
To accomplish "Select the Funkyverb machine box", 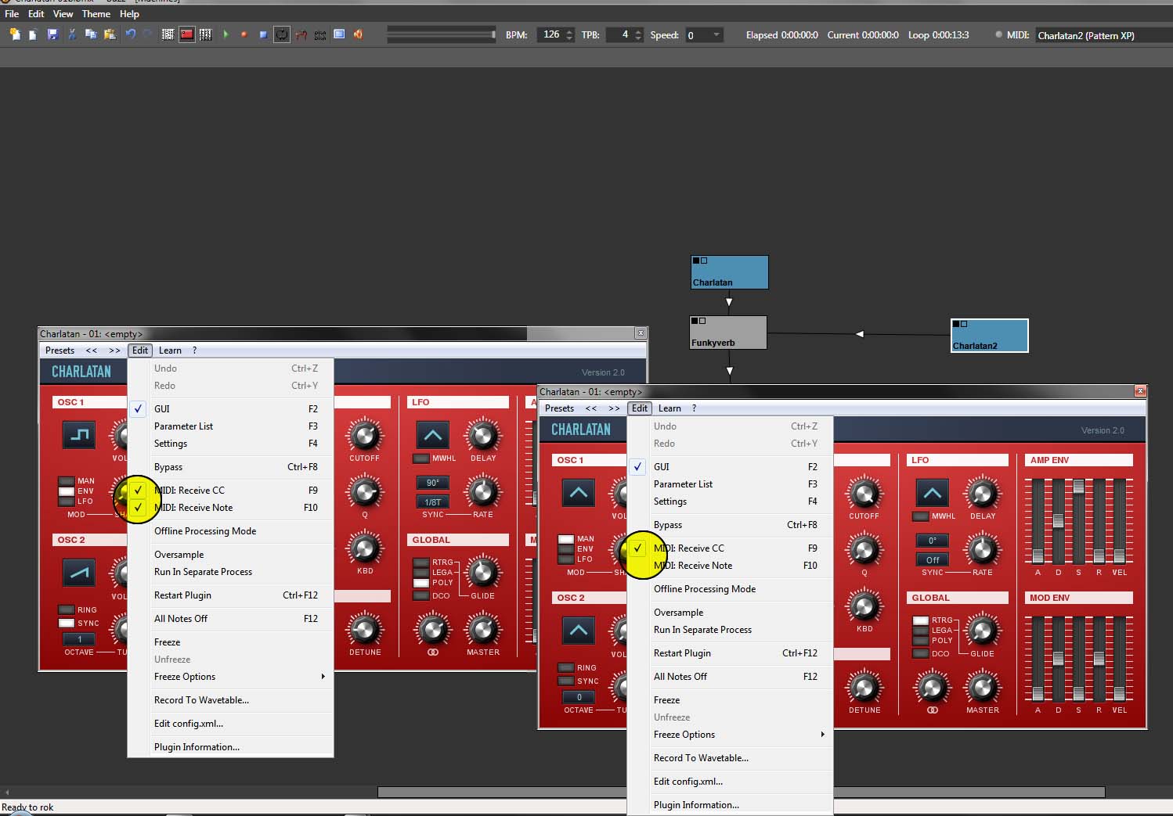I will tap(727, 333).
